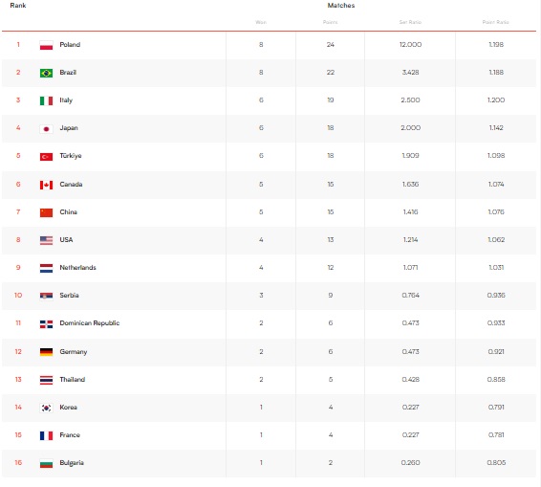Select the Canada flag icon
Image resolution: width=541 pixels, height=487 pixels.
[46, 185]
